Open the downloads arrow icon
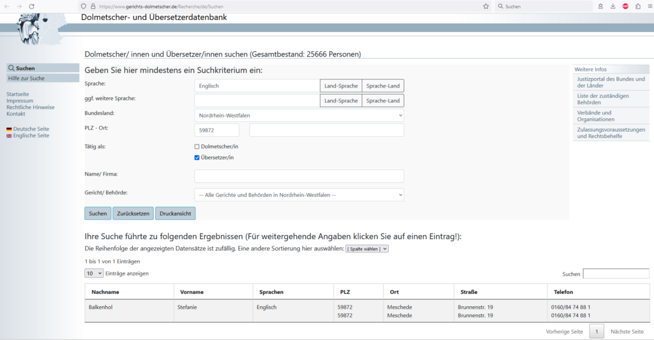Viewport: 654px width, 340px height. click(x=612, y=6)
